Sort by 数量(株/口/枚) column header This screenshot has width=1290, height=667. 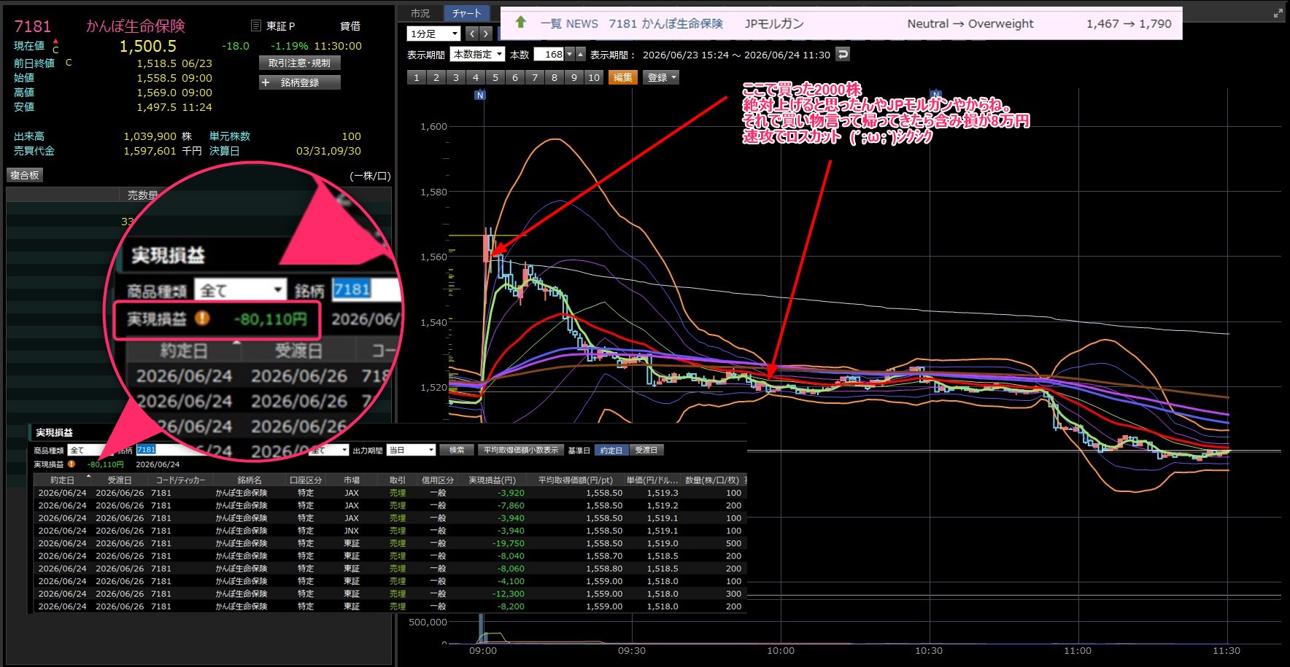tap(712, 480)
